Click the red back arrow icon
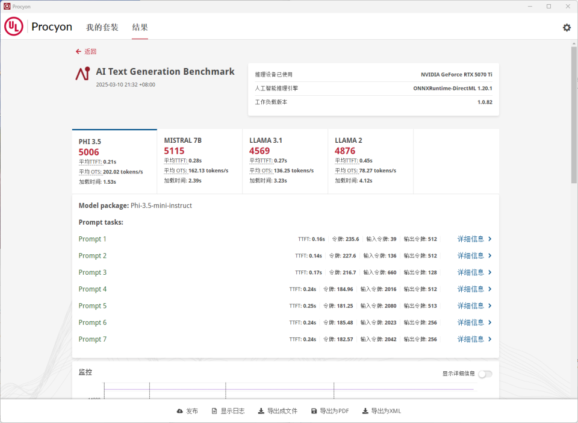The height and width of the screenshot is (423, 578). click(78, 51)
